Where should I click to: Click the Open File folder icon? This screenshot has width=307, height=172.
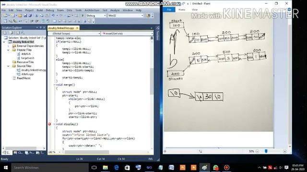click(20, 15)
